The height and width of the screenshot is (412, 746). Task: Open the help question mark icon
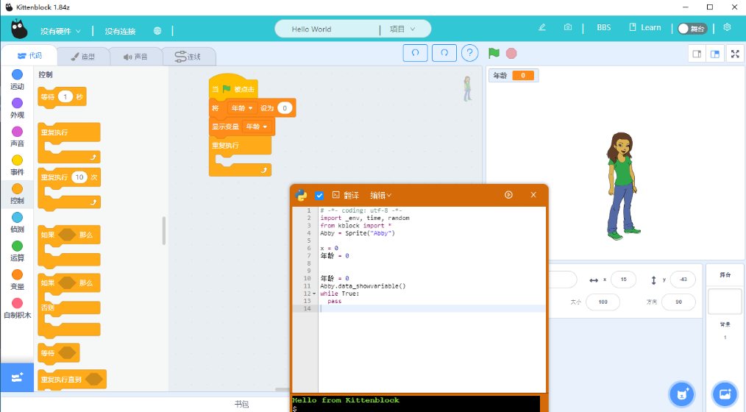point(469,53)
